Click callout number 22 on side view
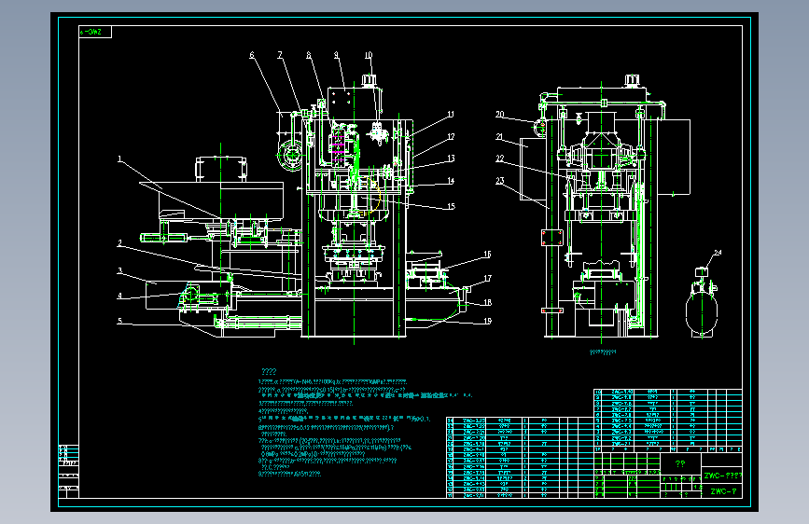This screenshot has height=524, width=809. 499,159
